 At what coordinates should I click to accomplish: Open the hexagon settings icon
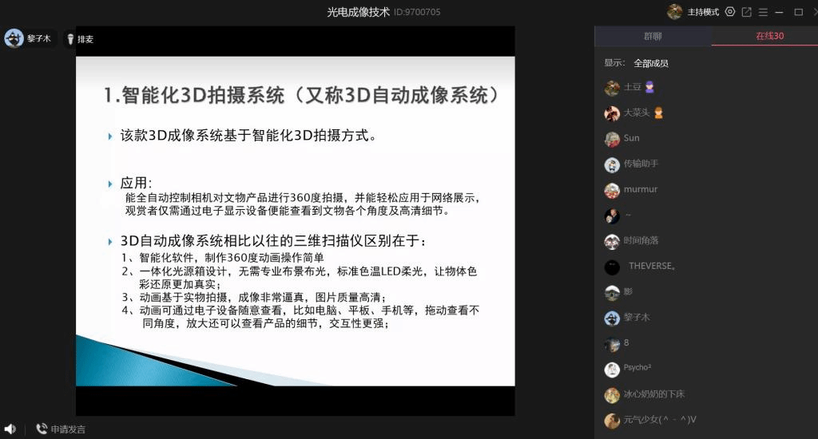[729, 12]
